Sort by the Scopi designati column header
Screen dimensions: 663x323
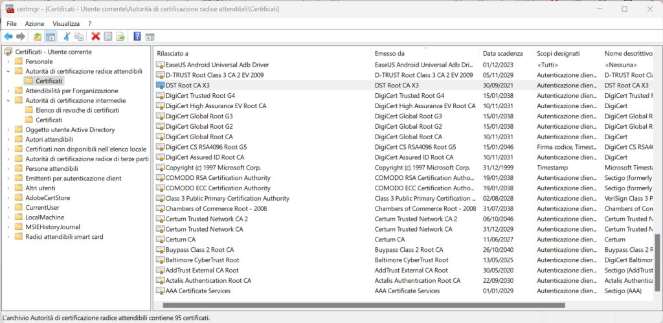(567, 54)
